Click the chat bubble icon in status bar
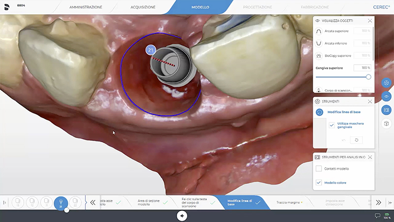This screenshot has height=222, width=394. [377, 216]
